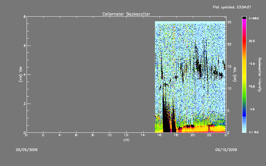Click the 'UTC' x-axis label
Screen dimensions: 266x166
click(x=126, y=140)
